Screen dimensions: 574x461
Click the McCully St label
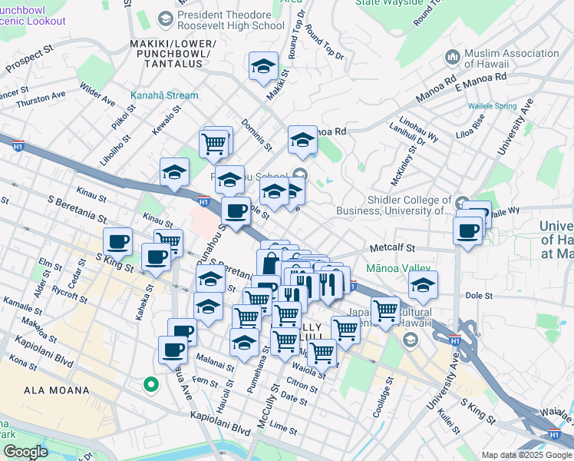268,406
